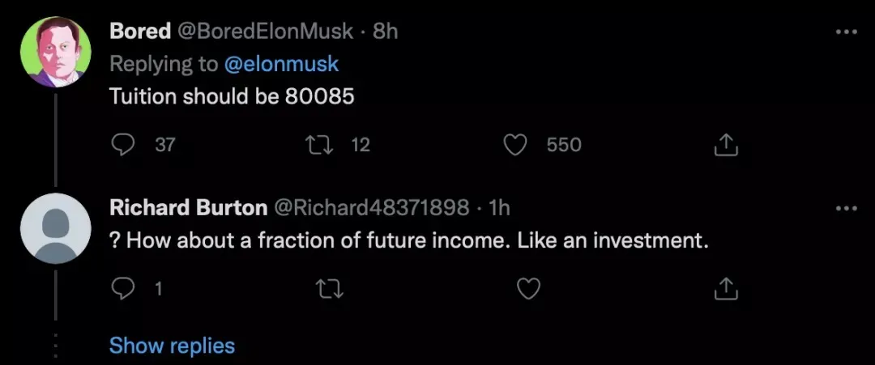Open more options for Bored's tweet
Viewport: 875px width, 365px height.
(x=846, y=32)
